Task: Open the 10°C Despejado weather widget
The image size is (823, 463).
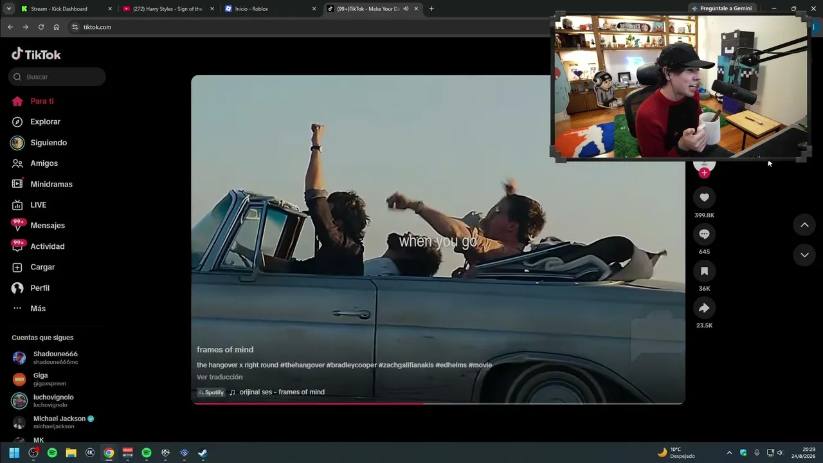Action: tap(676, 453)
